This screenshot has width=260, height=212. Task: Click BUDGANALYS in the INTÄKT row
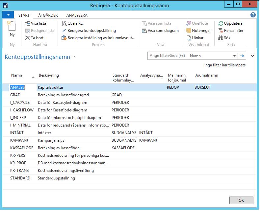click(x=124, y=133)
